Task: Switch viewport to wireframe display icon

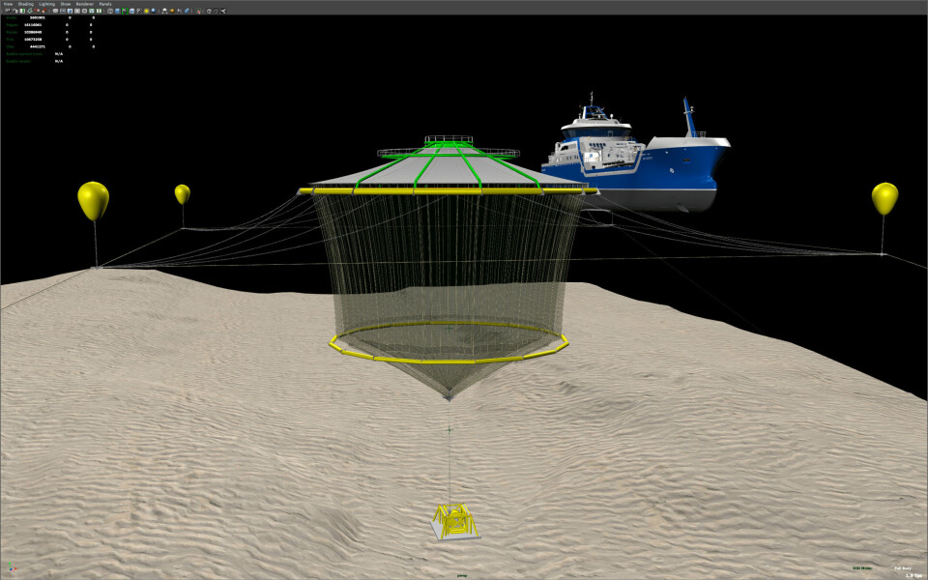Action: point(109,11)
